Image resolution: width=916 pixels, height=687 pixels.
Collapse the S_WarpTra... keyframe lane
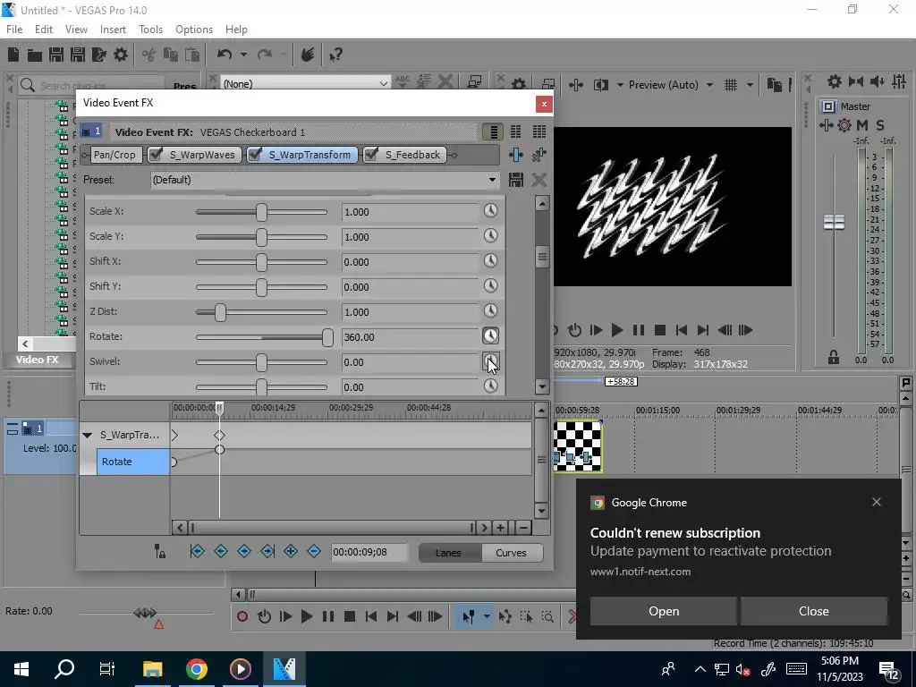click(x=87, y=435)
